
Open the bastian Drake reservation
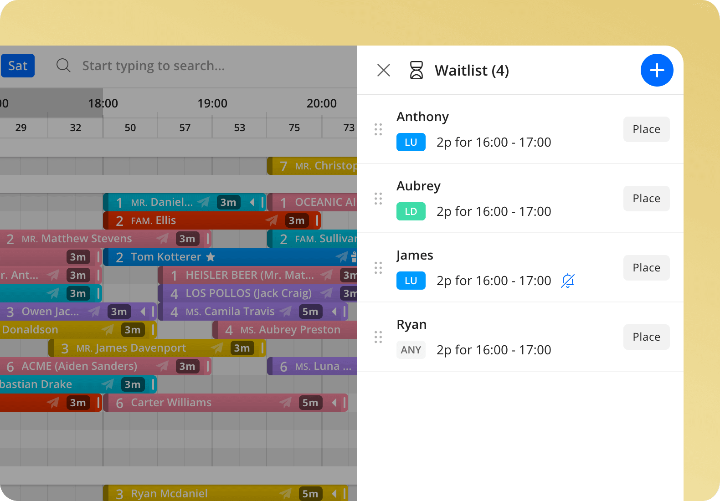tap(78, 384)
